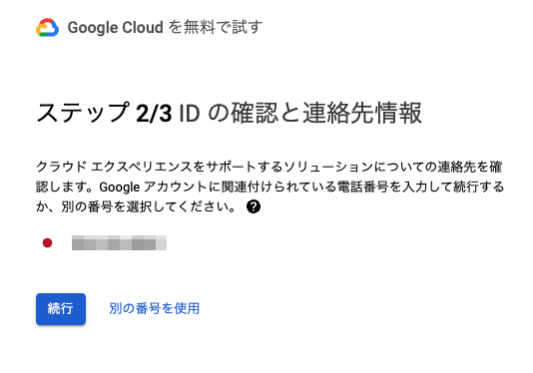Click the 続行 button

[x=61, y=309]
